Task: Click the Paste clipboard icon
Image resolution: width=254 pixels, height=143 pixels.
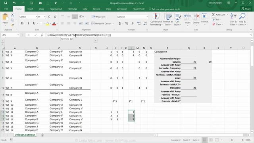Action: (x=5, y=17)
